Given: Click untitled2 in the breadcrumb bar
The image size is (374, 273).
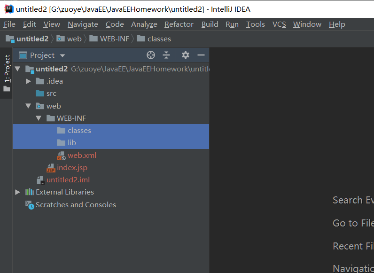Looking at the screenshot, I should pyautogui.click(x=27, y=39).
